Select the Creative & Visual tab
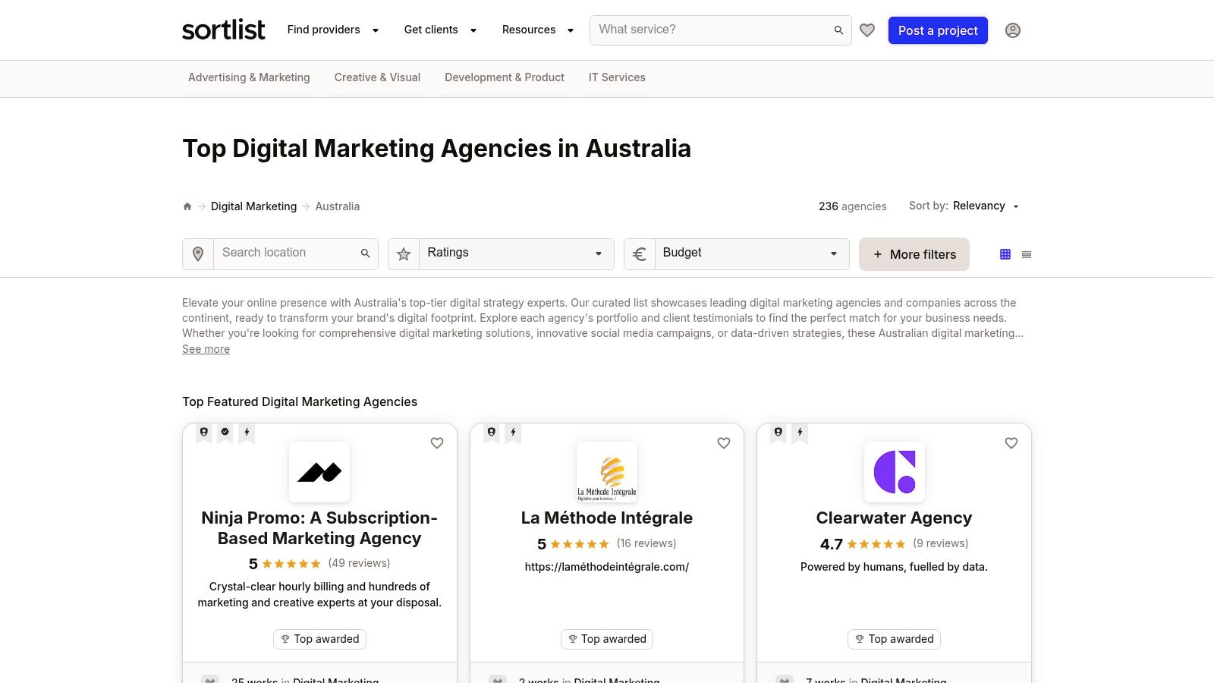1214x683 pixels. 377,77
